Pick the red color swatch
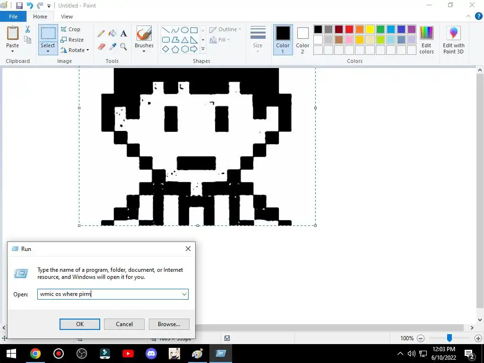The image size is (484, 363). [349, 29]
